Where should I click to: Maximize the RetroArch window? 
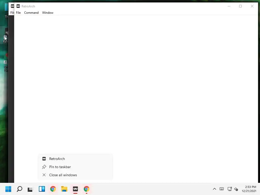(x=240, y=6)
